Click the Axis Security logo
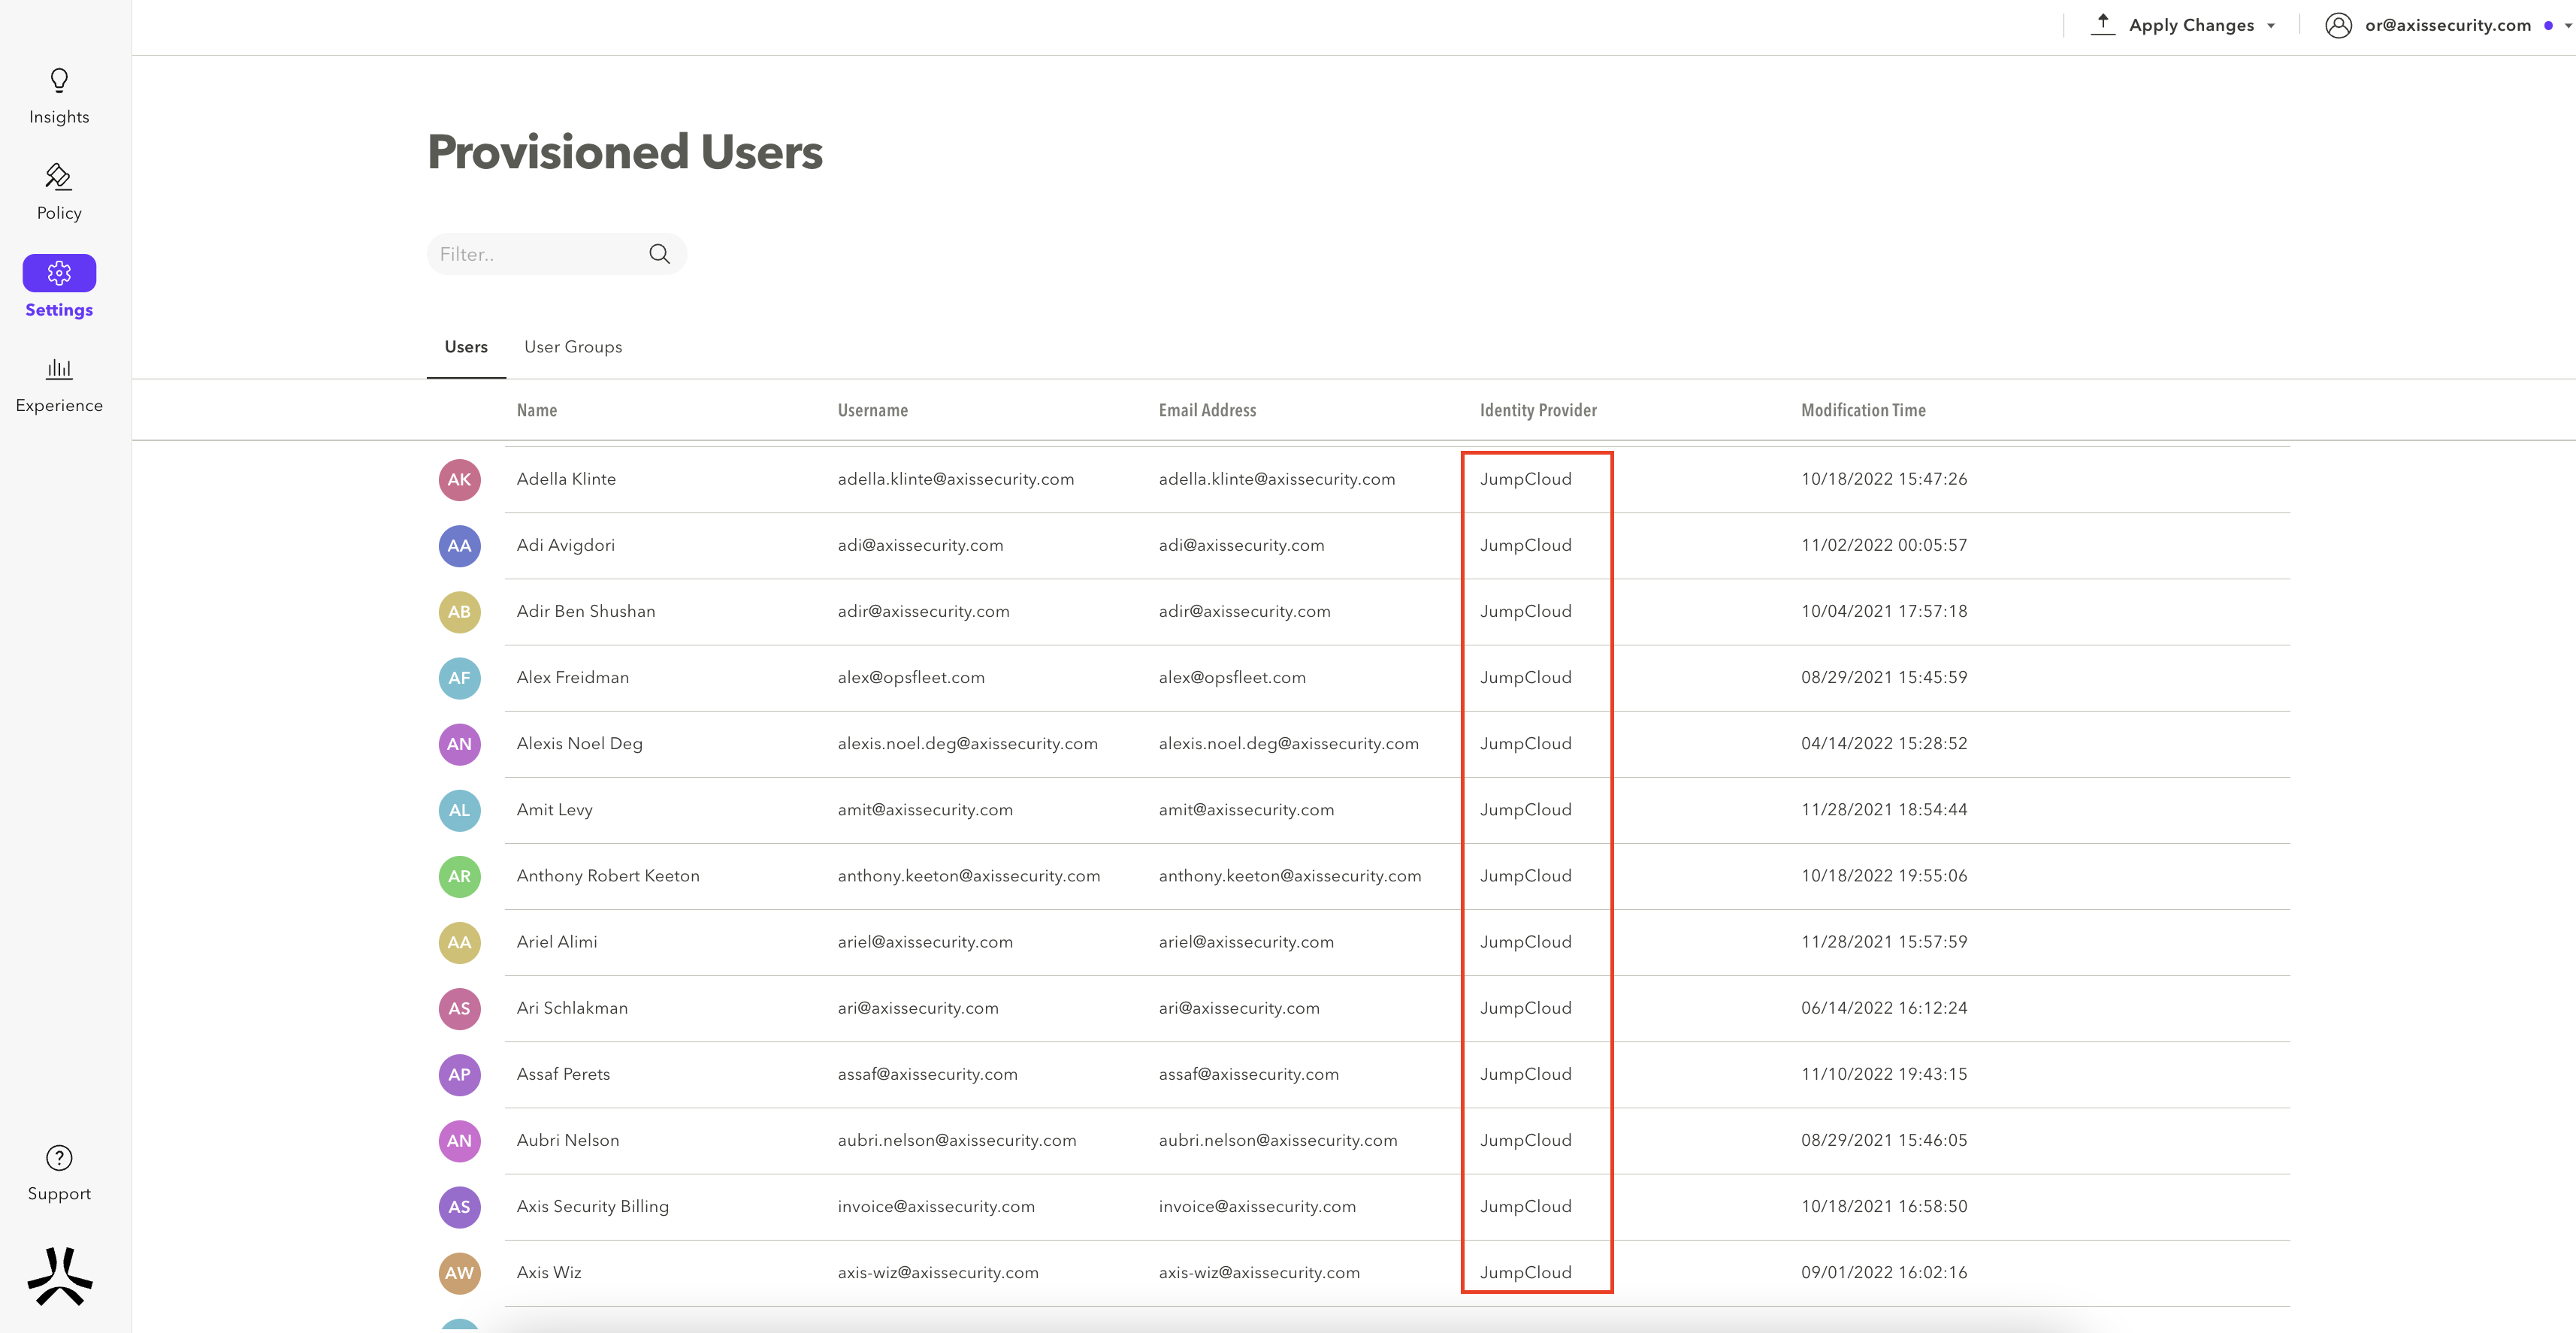Image resolution: width=2576 pixels, height=1333 pixels. pos(60,1276)
